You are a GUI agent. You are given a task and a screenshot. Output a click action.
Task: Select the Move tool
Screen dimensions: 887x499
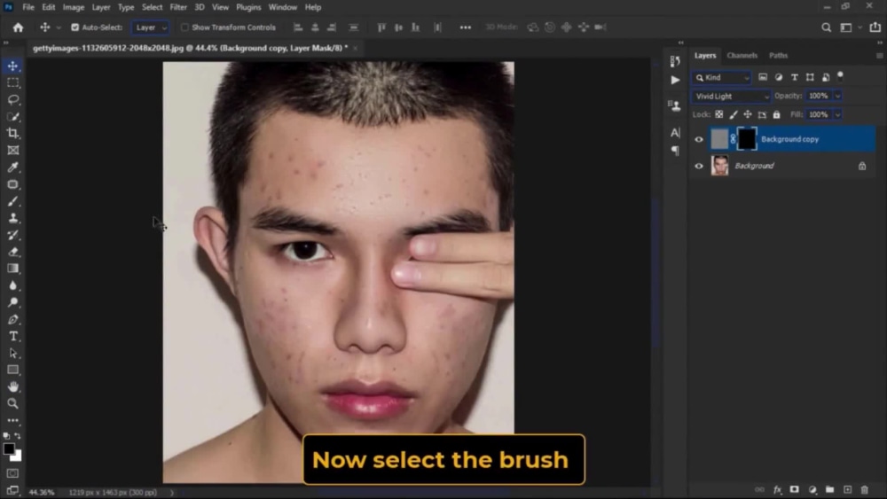pos(13,66)
